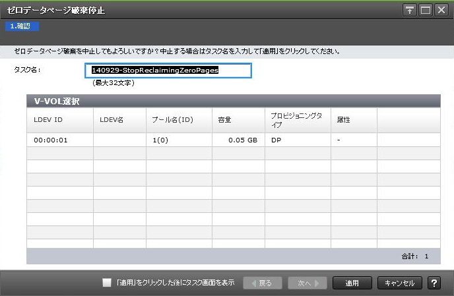
Task: Click the (最大32文字) hint text
Action: click(x=113, y=83)
